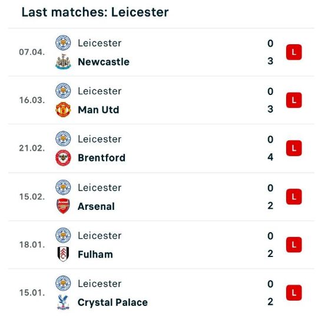Click the Arsenal cannon crest icon

63,206
